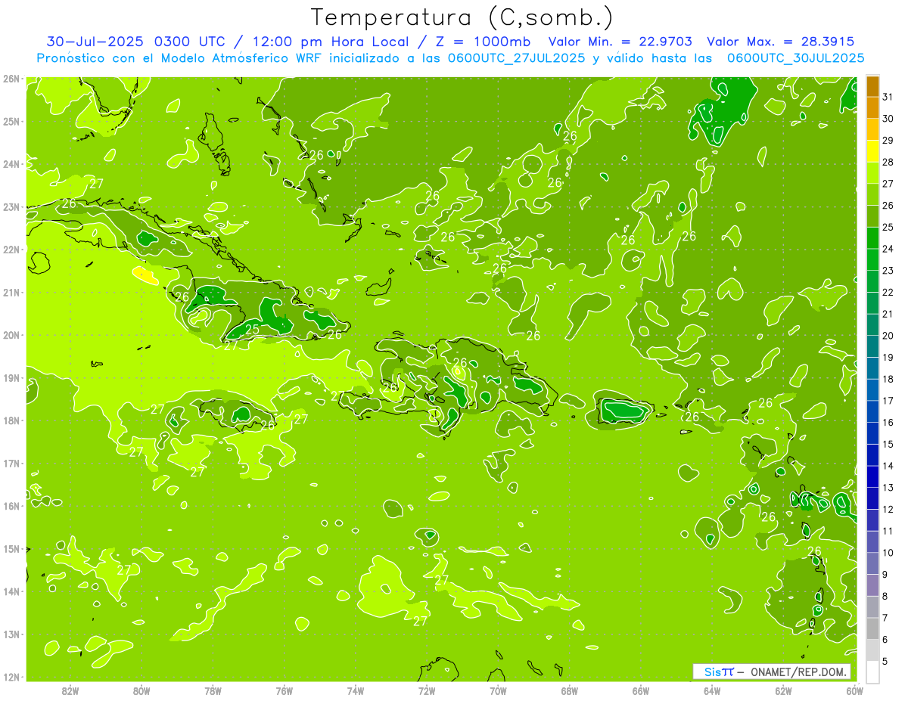The width and height of the screenshot is (908, 701).
Task: Click the "15" color scale label
Action: pyautogui.click(x=888, y=444)
